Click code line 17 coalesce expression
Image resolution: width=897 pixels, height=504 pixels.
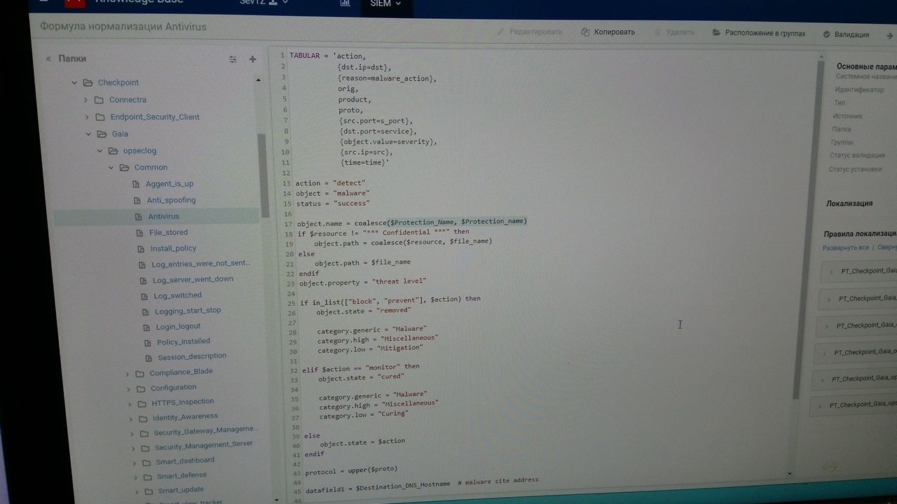440,222
